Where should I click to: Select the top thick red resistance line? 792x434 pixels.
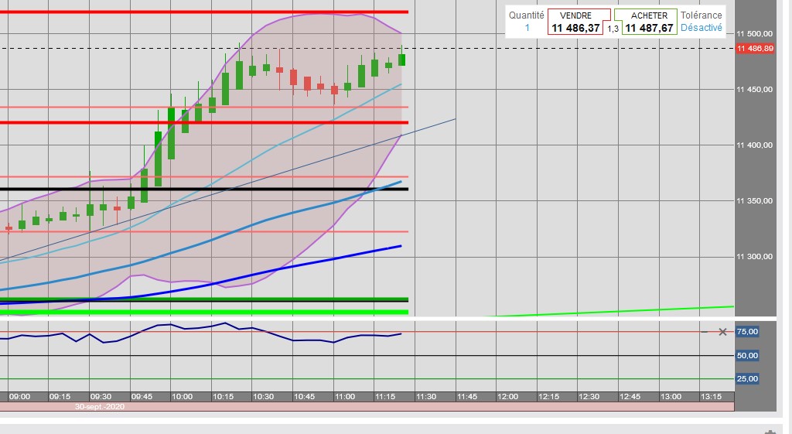point(204,12)
